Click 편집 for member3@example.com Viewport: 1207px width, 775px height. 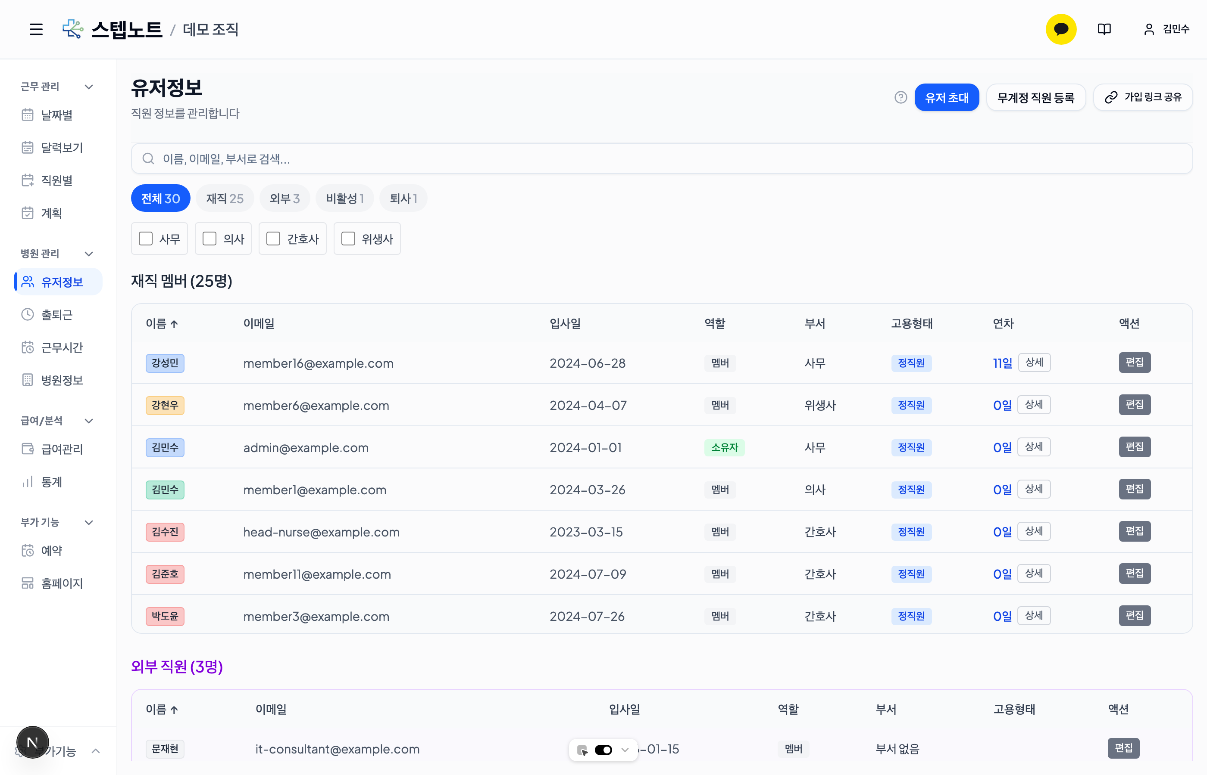click(x=1135, y=615)
